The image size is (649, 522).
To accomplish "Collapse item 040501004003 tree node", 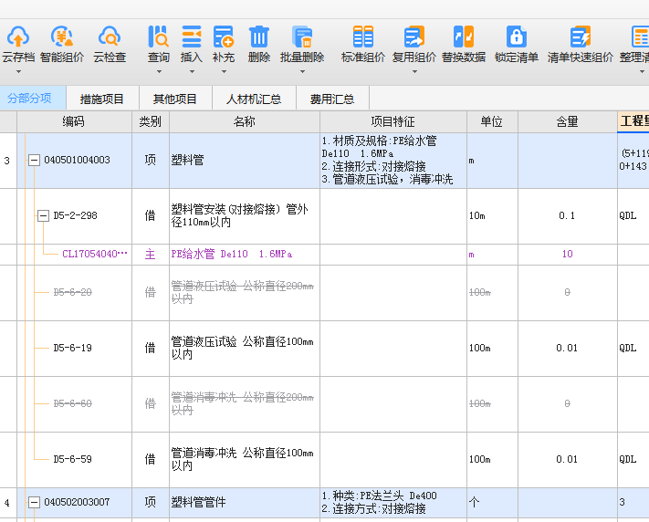I will click(x=34, y=160).
